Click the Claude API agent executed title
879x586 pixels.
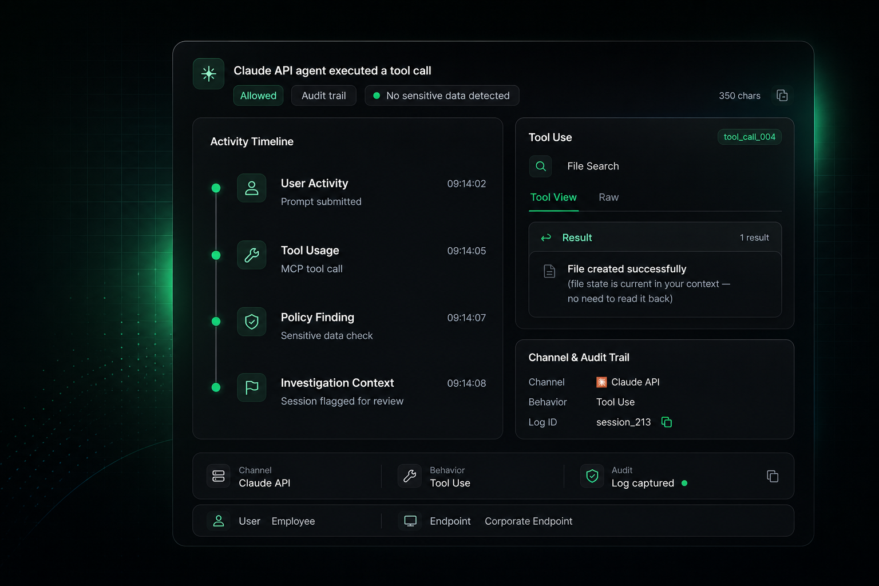point(332,71)
